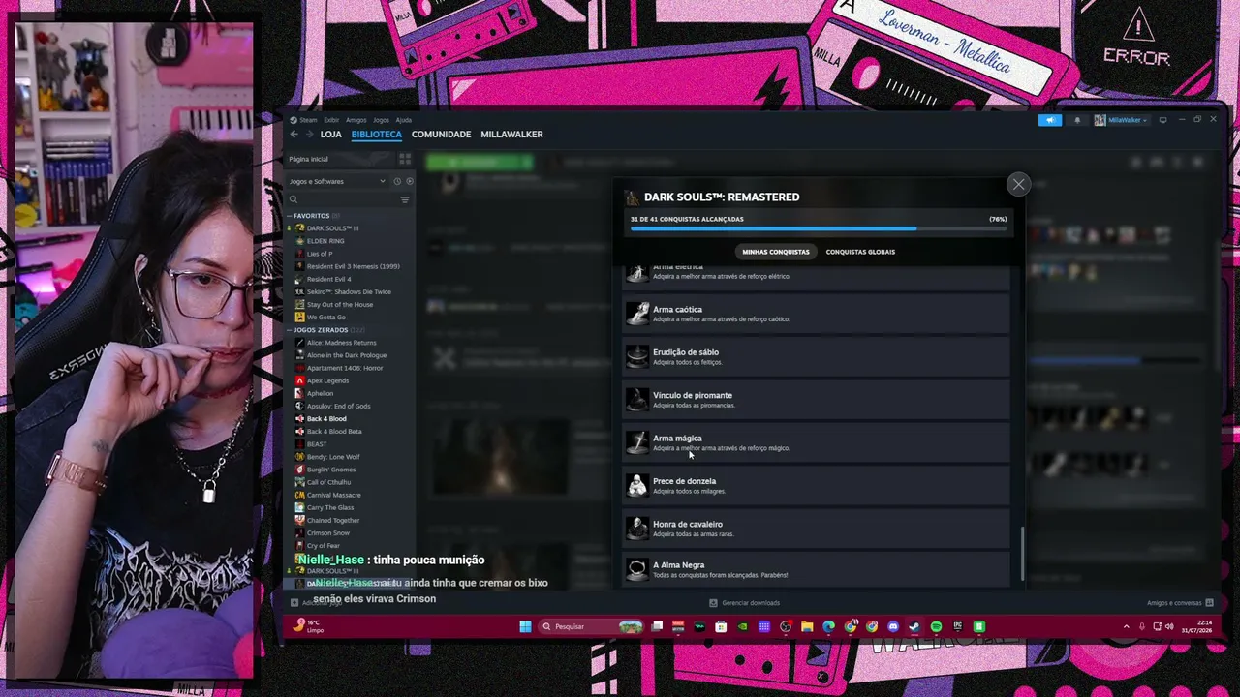Open Spotify from the taskbar
The image size is (1240, 697).
[936, 626]
